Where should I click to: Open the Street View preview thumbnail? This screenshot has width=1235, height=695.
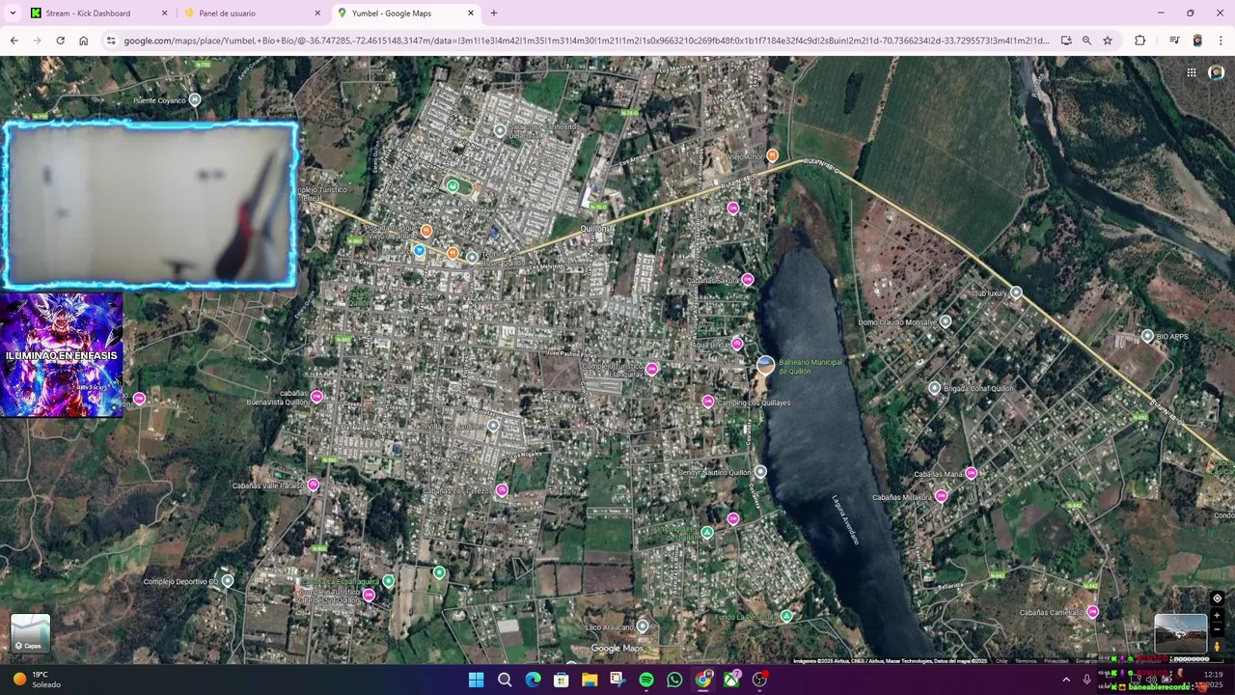[1181, 633]
